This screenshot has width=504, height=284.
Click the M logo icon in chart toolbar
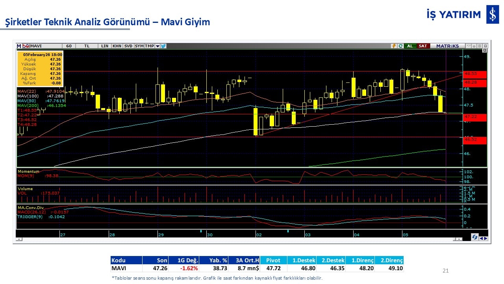[19, 46]
